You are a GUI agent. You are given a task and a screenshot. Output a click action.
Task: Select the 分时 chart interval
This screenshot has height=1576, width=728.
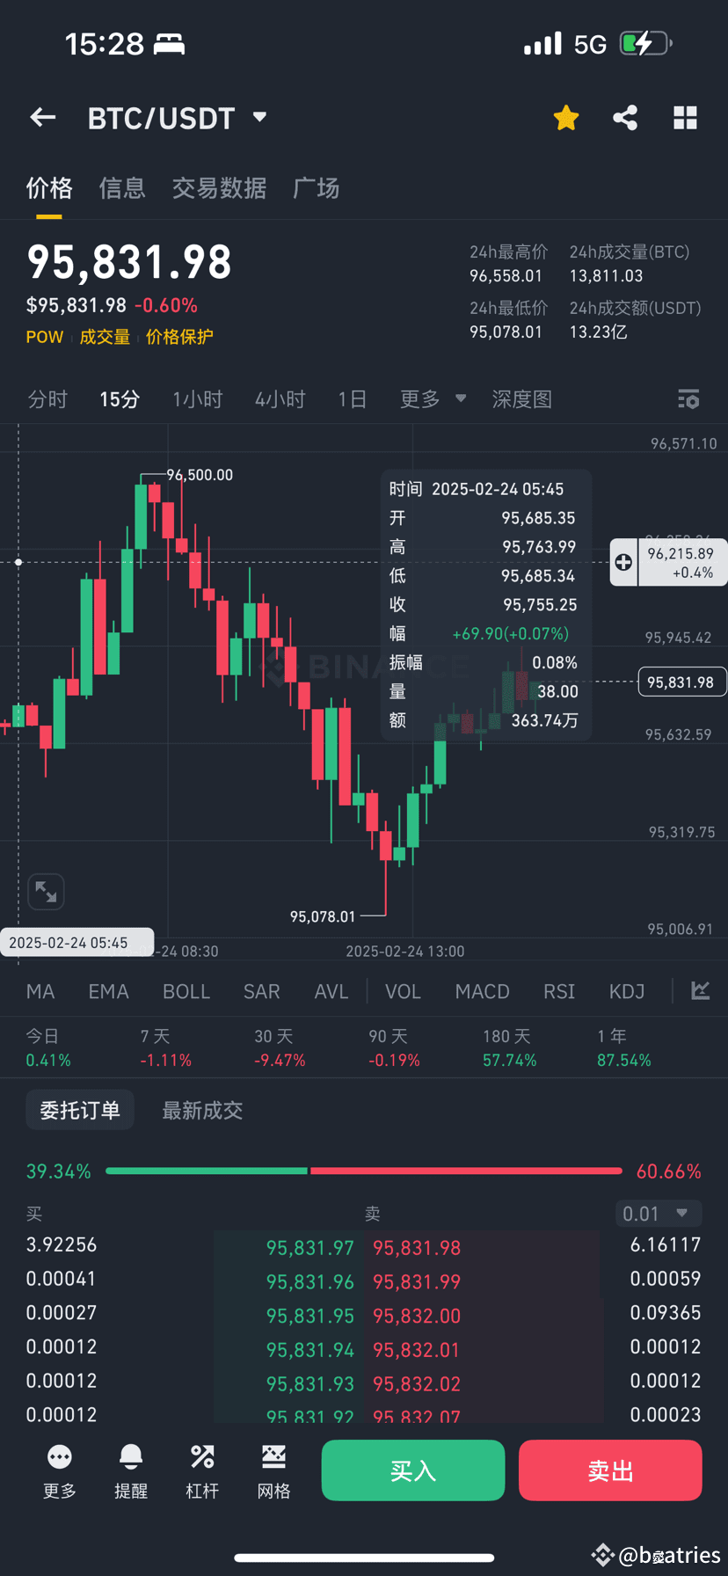(47, 399)
